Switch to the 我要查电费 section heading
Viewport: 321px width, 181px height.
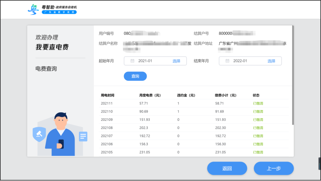(52, 47)
